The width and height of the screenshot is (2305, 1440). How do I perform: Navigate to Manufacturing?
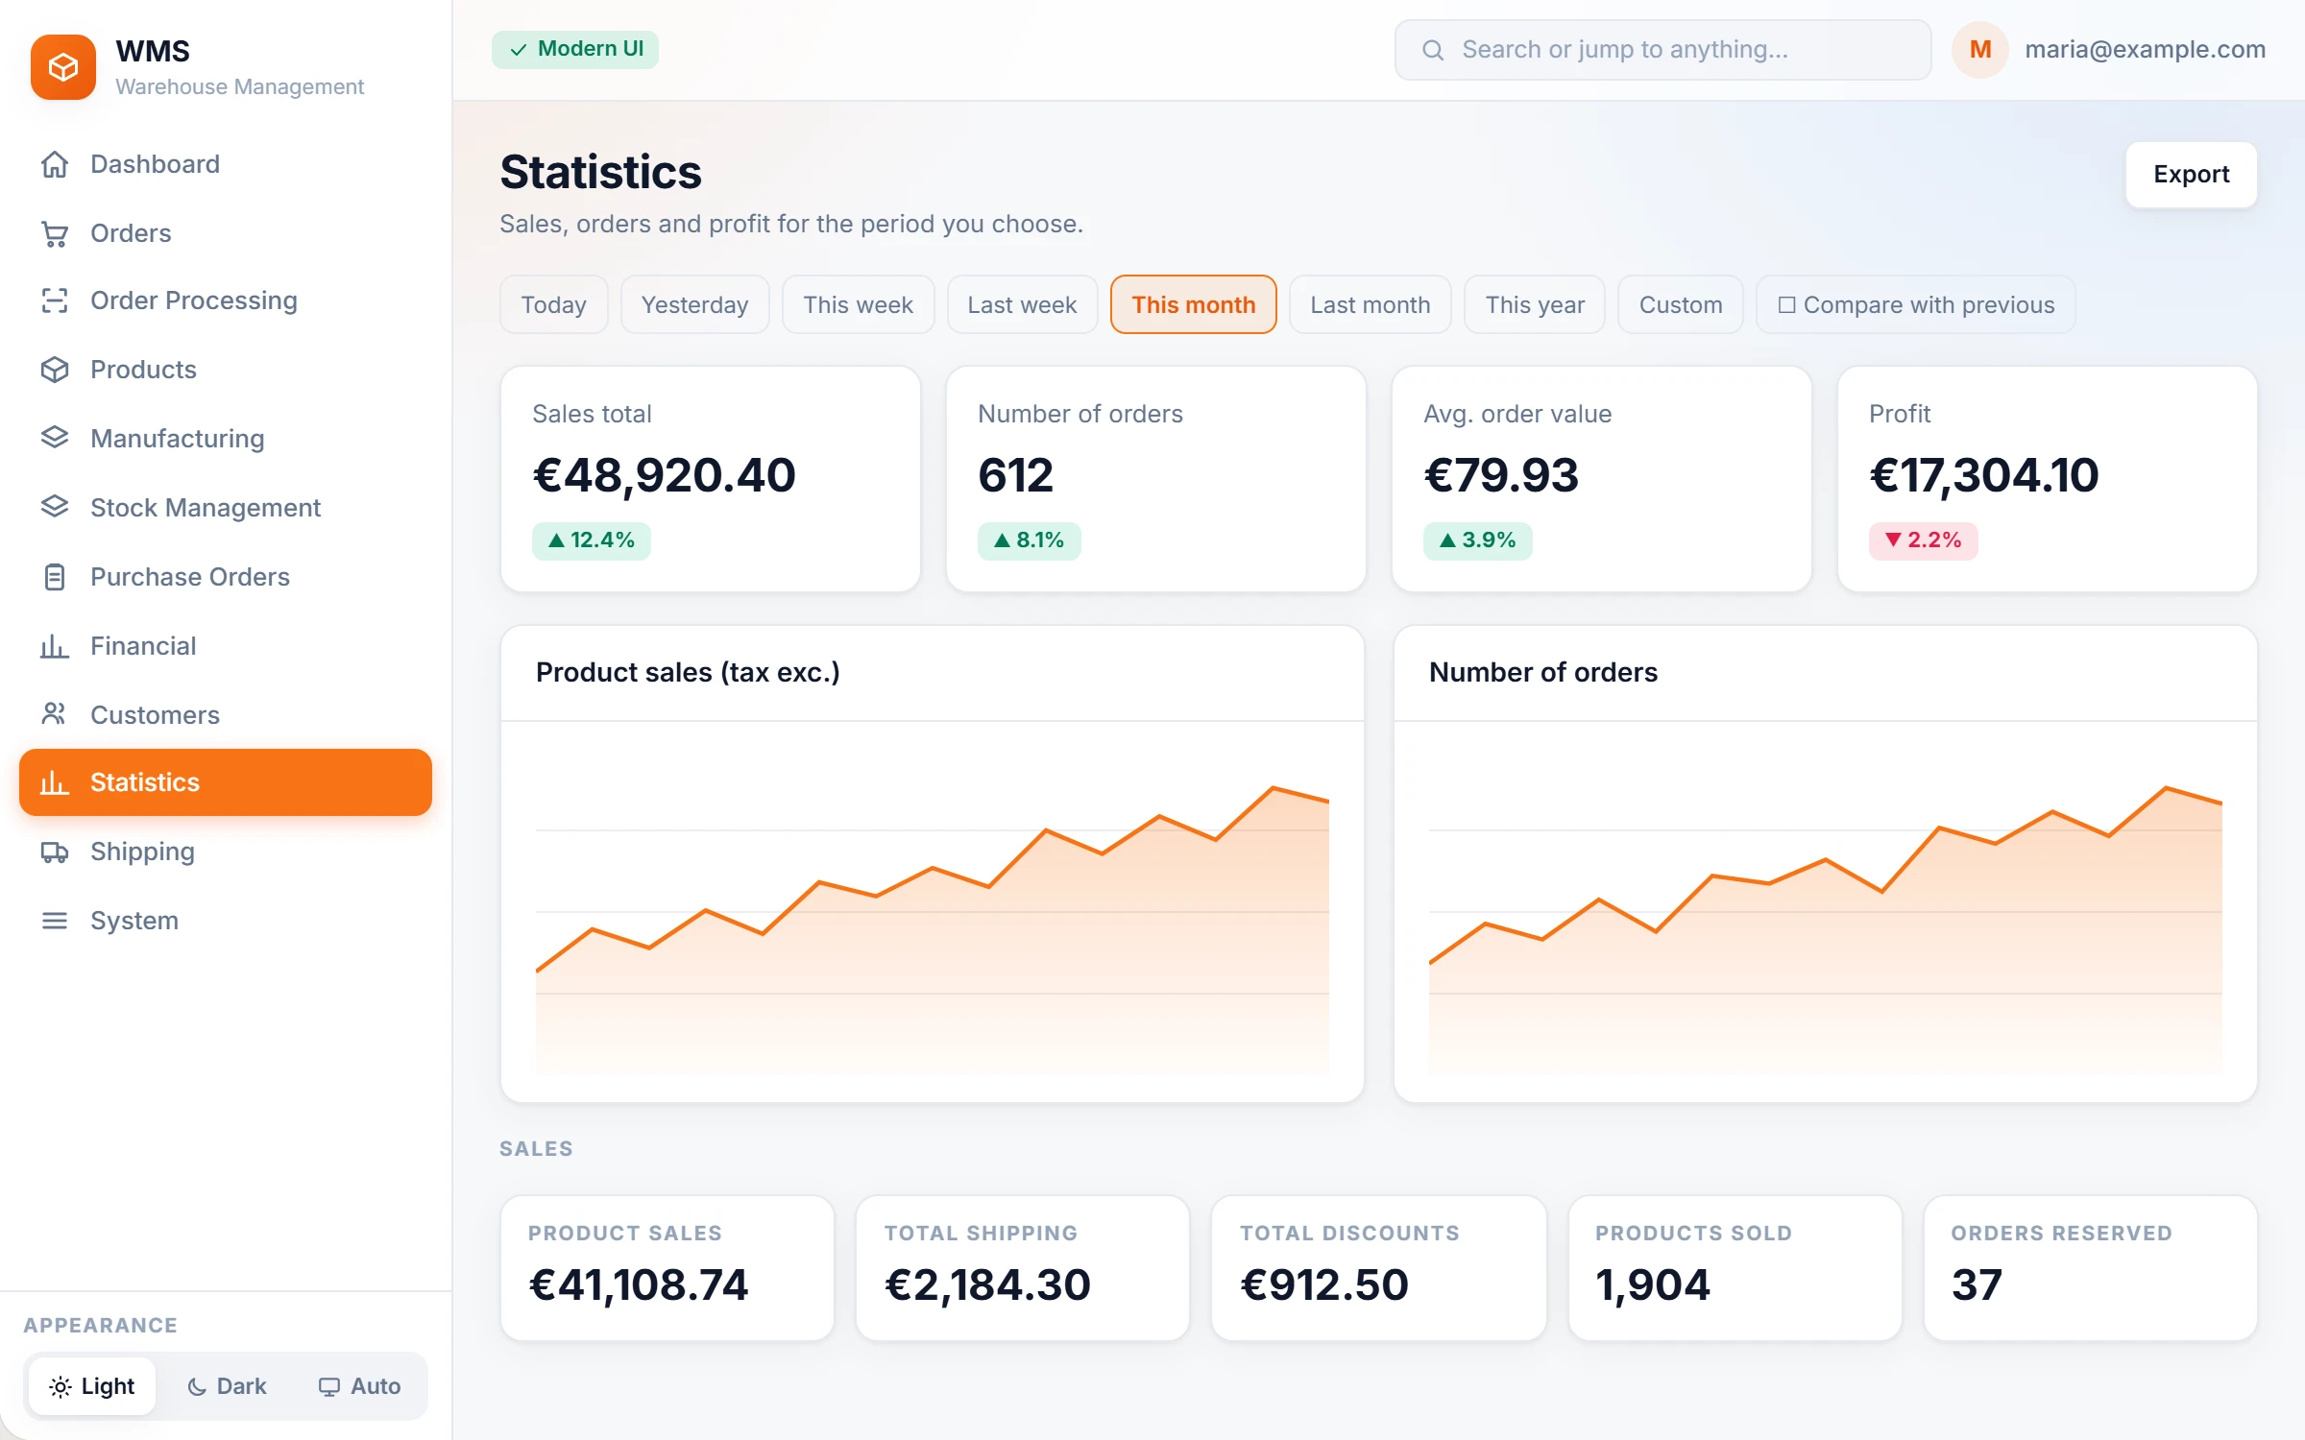point(226,439)
